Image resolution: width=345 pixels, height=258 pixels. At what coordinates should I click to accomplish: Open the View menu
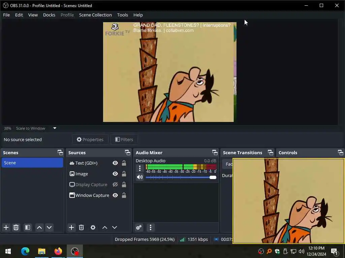[x=33, y=15]
